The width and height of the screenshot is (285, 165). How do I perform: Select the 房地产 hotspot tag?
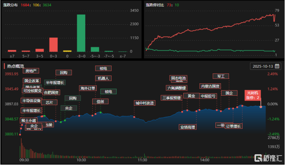coord(31,71)
